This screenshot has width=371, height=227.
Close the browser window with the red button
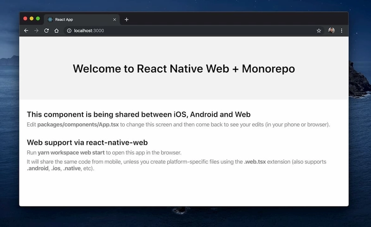point(26,19)
